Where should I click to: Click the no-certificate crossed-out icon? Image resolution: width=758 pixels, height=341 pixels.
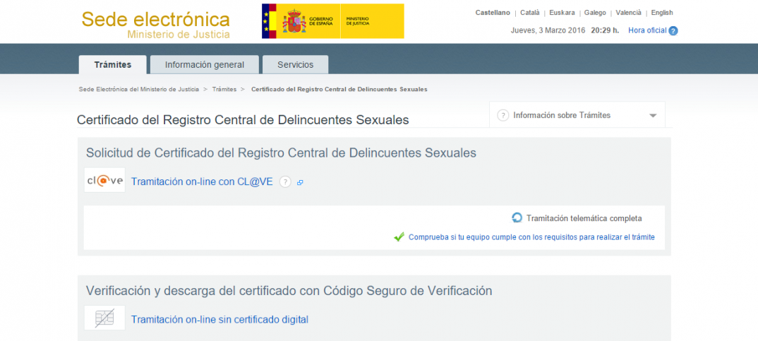pyautogui.click(x=104, y=318)
